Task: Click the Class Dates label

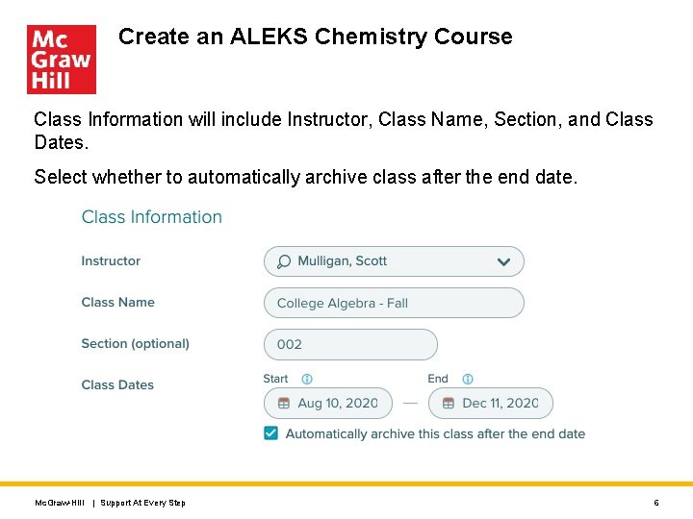Action: point(117,384)
